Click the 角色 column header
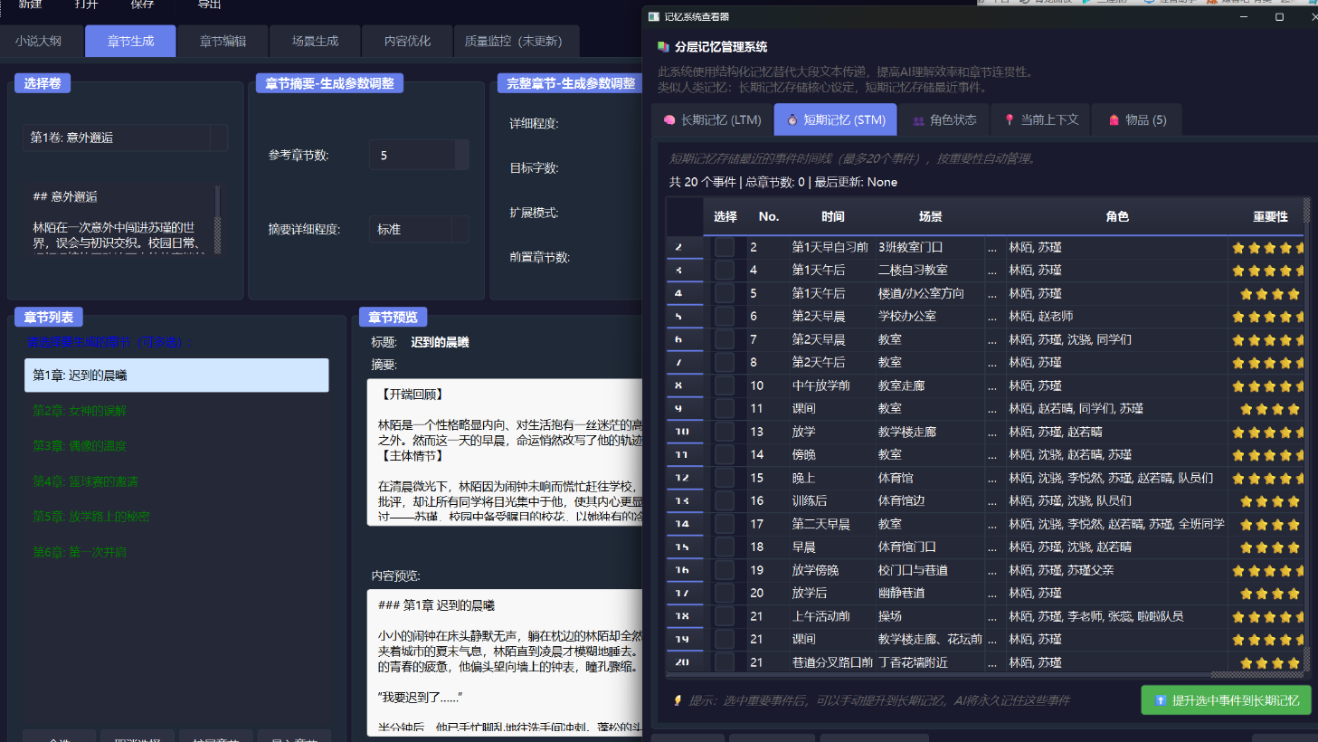 coord(1117,216)
